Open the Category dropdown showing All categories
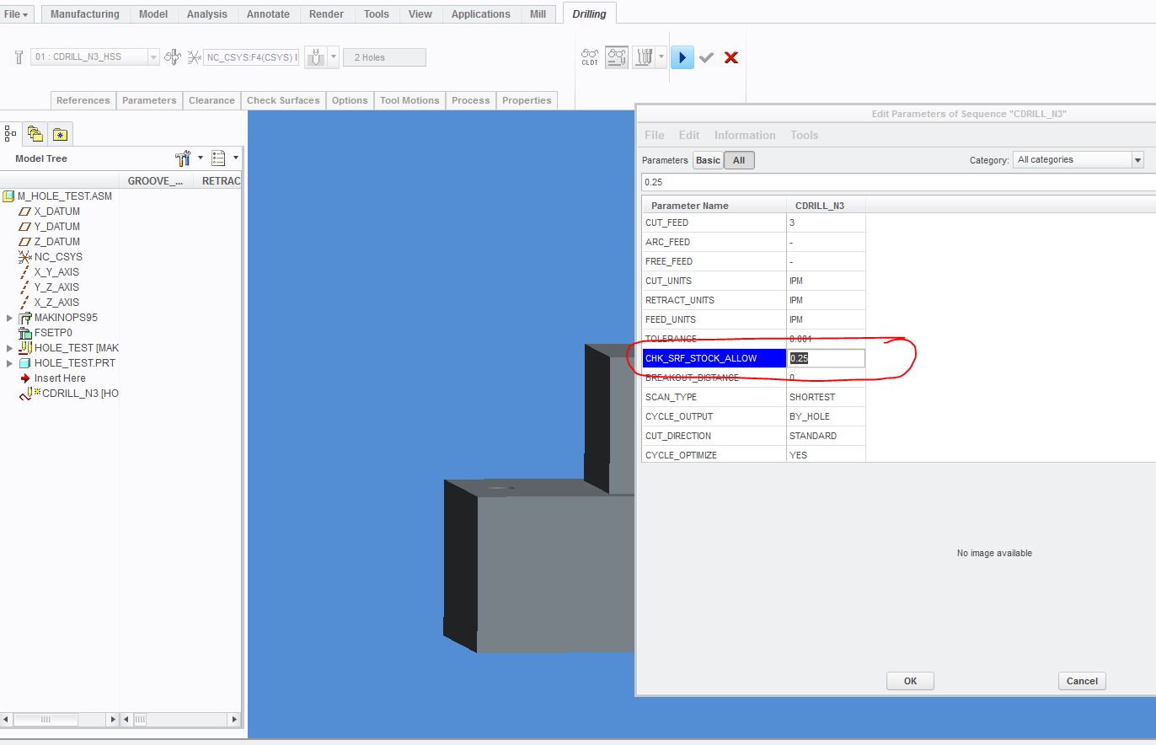 pyautogui.click(x=1078, y=159)
